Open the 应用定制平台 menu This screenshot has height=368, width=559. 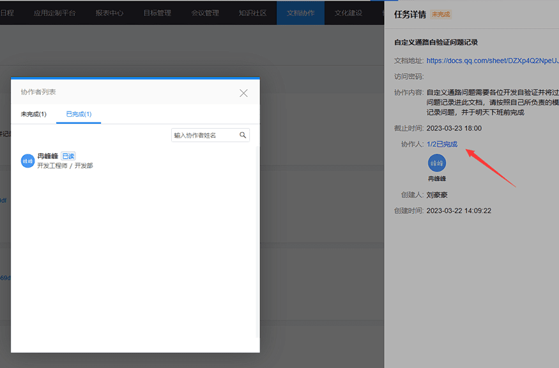[54, 13]
